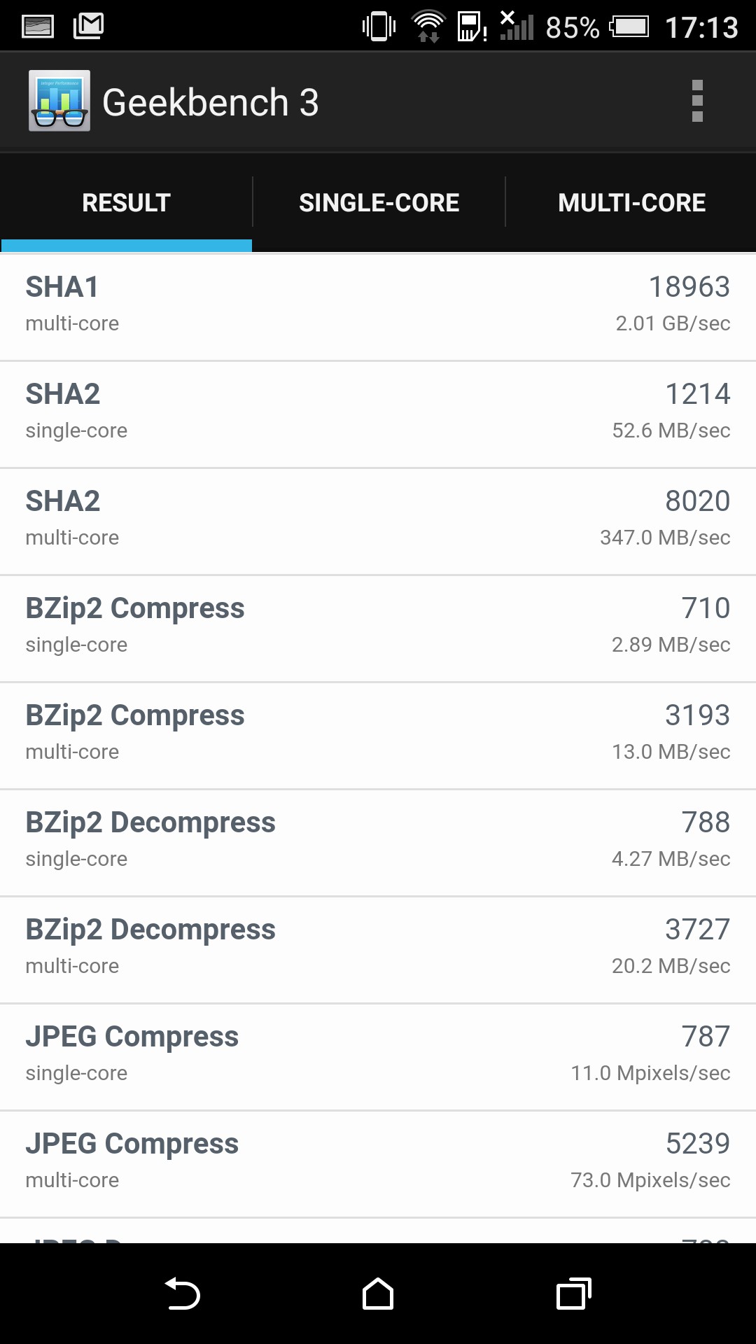Select the BZip2 Compress multi-core row
This screenshot has width=756, height=1344.
coord(378,734)
